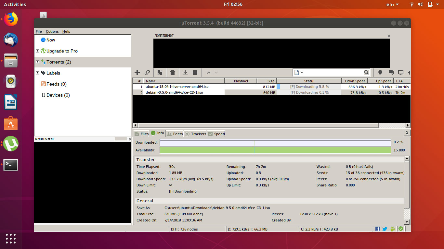Image resolution: width=444 pixels, height=249 pixels.
Task: Expand the Torrents tree node
Action: point(38,62)
